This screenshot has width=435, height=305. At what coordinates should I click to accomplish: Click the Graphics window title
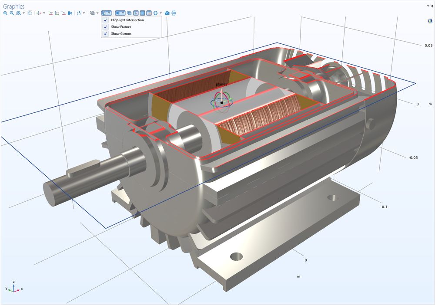pos(13,6)
